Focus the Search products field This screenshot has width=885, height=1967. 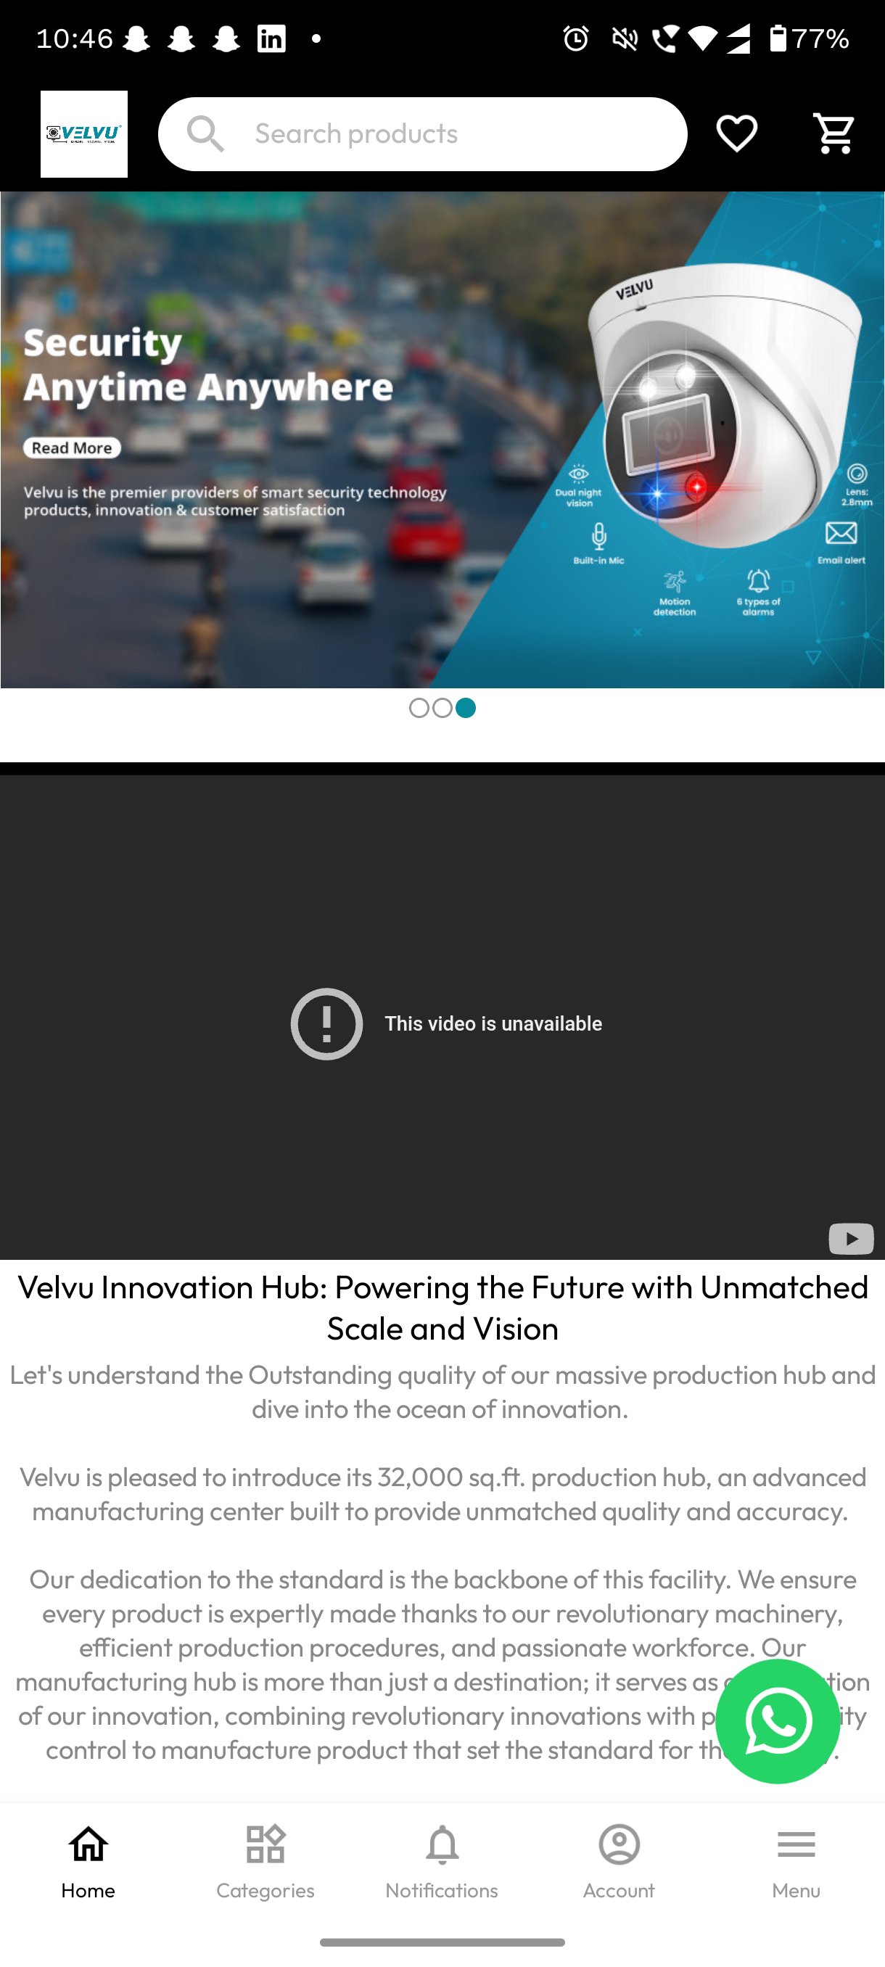(x=422, y=133)
